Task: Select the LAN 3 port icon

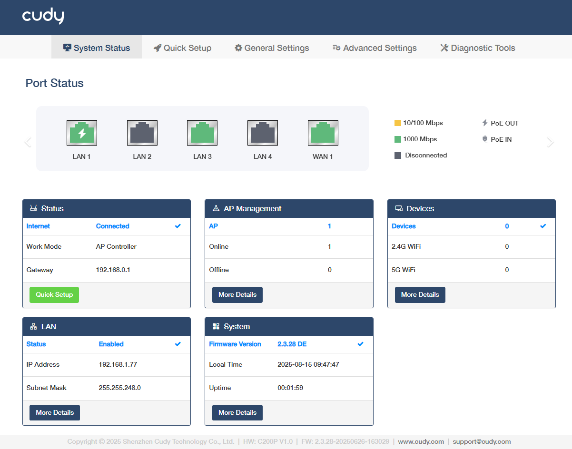Action: coord(202,133)
